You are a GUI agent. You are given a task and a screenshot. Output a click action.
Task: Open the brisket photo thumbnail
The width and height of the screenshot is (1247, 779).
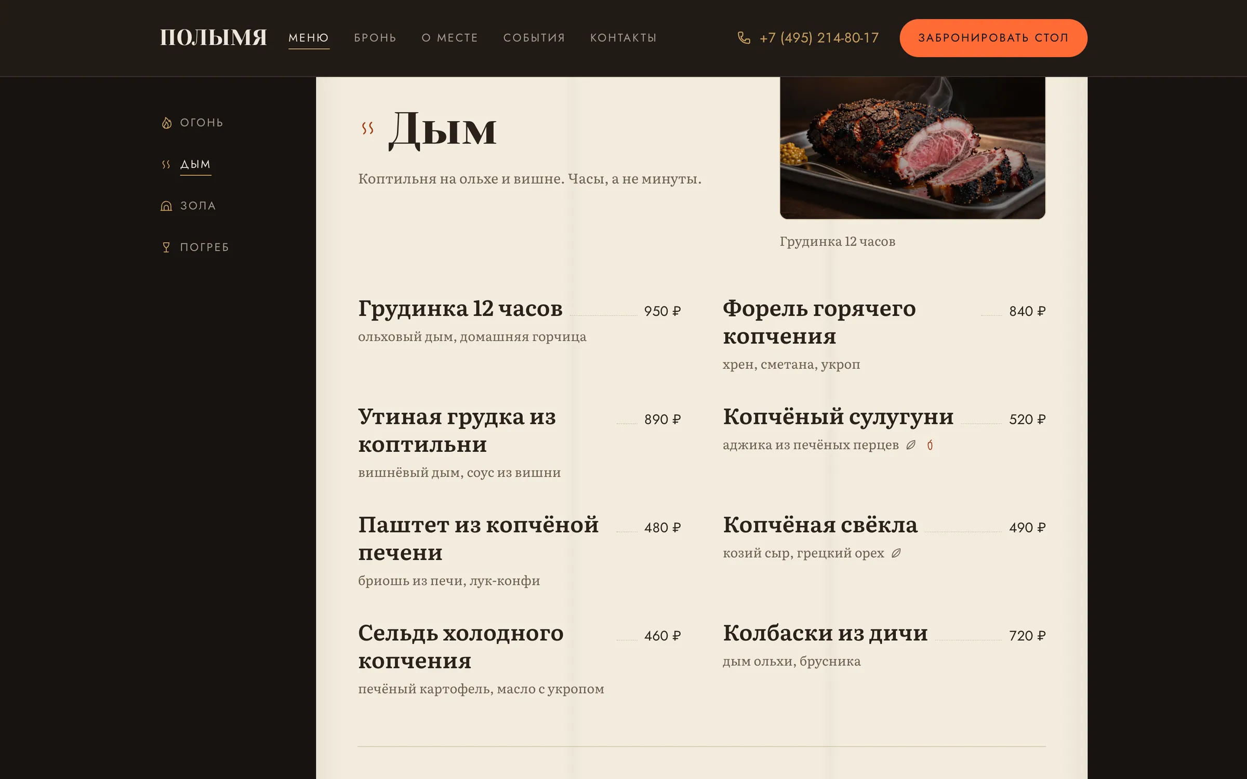pos(912,148)
